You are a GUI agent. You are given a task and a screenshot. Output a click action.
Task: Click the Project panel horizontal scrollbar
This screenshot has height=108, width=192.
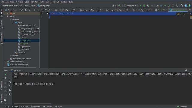coord(20,67)
